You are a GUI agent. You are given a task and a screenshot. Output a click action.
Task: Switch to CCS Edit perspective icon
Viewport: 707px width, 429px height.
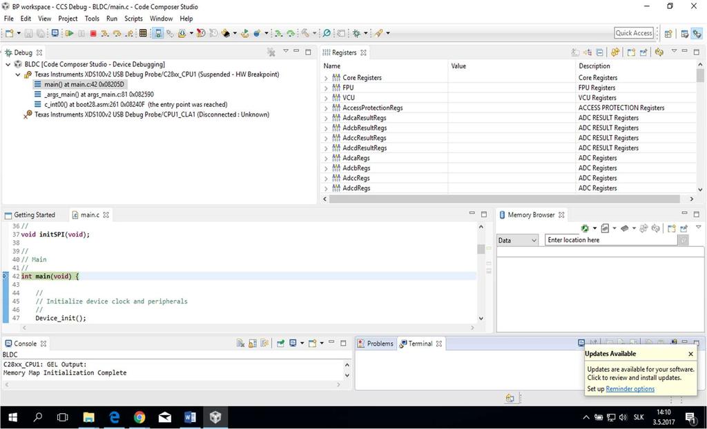(x=685, y=33)
